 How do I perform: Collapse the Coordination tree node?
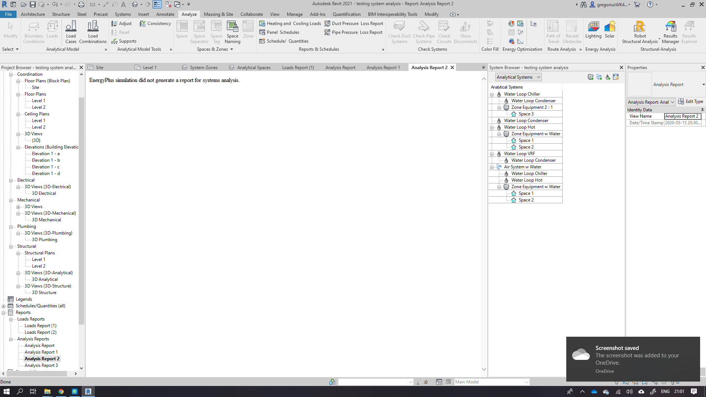[11, 74]
